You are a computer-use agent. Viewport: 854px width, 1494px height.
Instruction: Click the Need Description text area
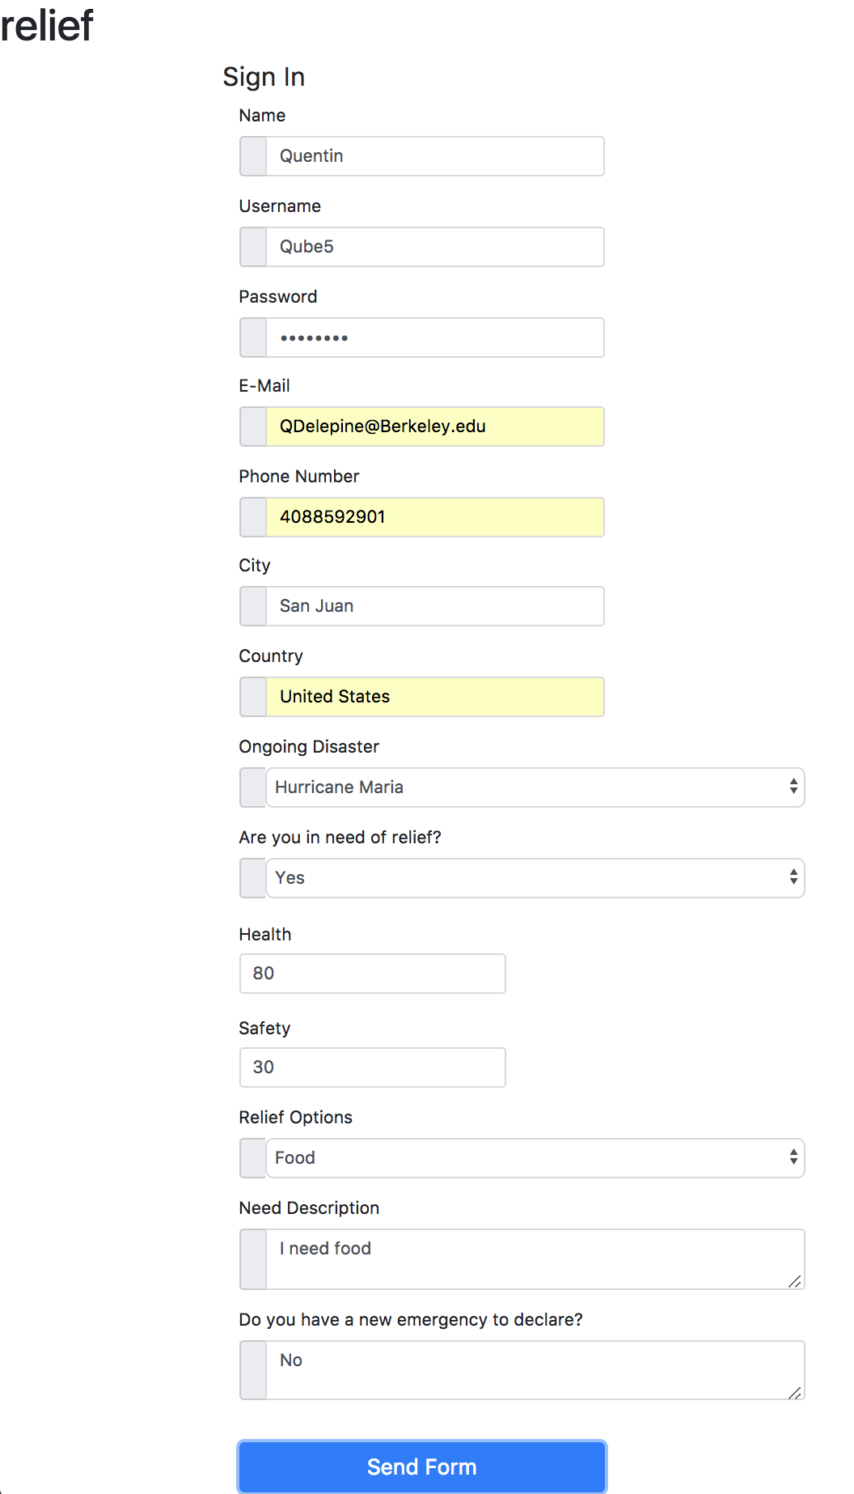click(535, 1259)
